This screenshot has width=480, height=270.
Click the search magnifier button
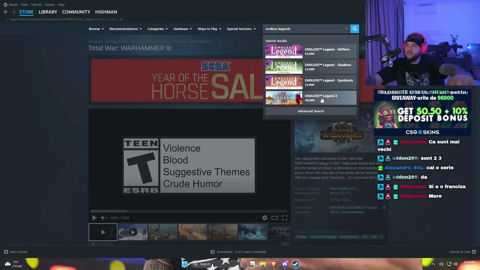tap(354, 29)
